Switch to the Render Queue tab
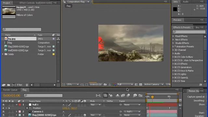The height and width of the screenshot is (117, 208). [x=10, y=90]
